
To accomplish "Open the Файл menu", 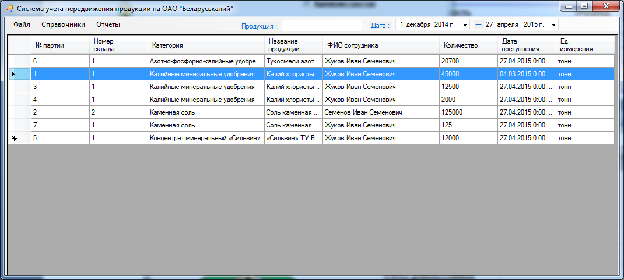I will (x=22, y=24).
